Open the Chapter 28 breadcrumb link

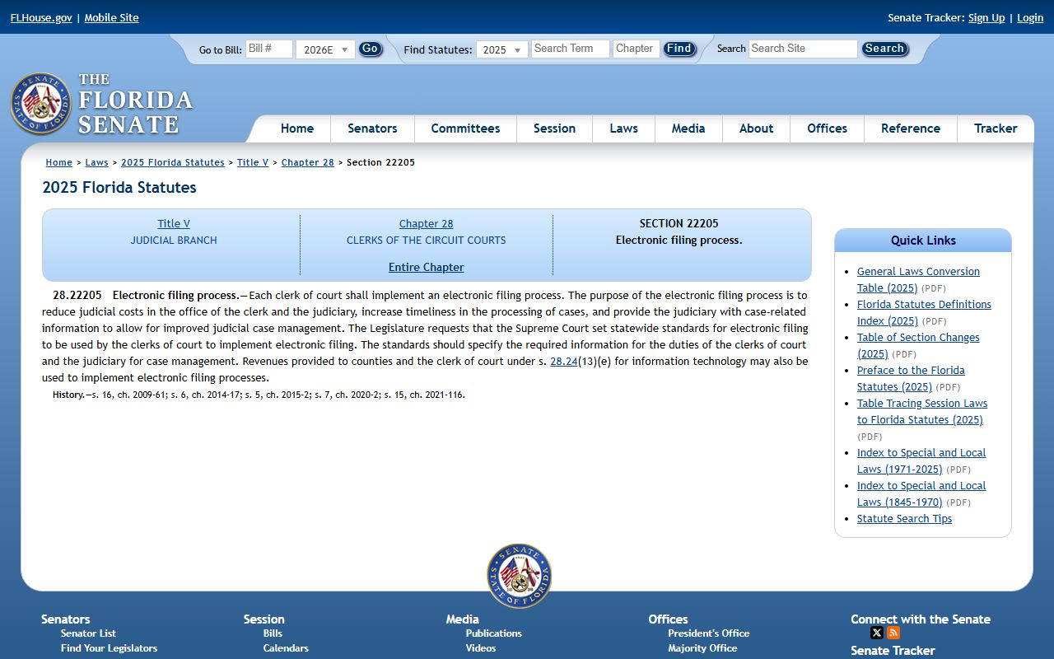tap(308, 162)
